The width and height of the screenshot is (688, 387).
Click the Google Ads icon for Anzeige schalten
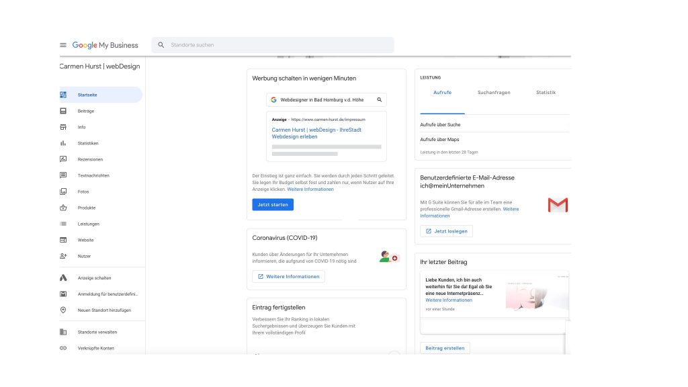pos(63,277)
